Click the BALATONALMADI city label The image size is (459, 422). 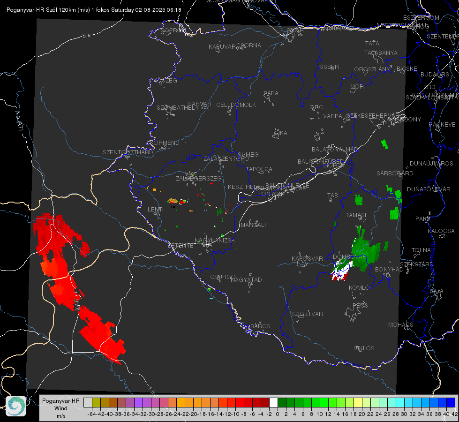coord(336,150)
